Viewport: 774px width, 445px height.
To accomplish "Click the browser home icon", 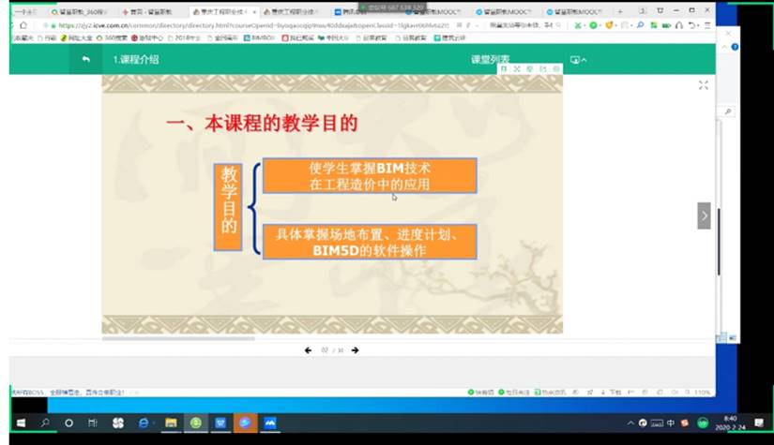I will coord(23,25).
